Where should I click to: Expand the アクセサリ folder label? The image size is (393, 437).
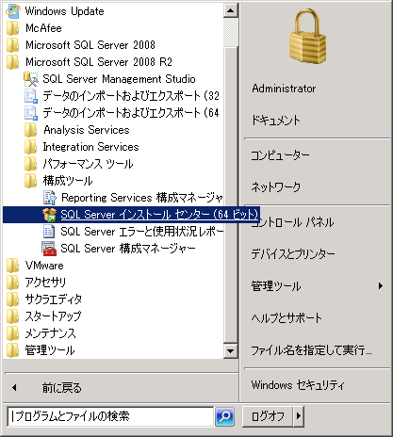pos(45,283)
